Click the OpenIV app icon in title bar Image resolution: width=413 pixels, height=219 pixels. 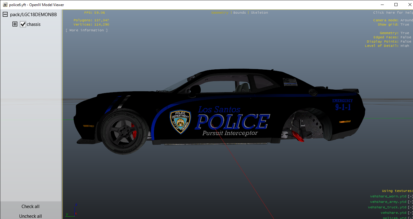coord(5,5)
